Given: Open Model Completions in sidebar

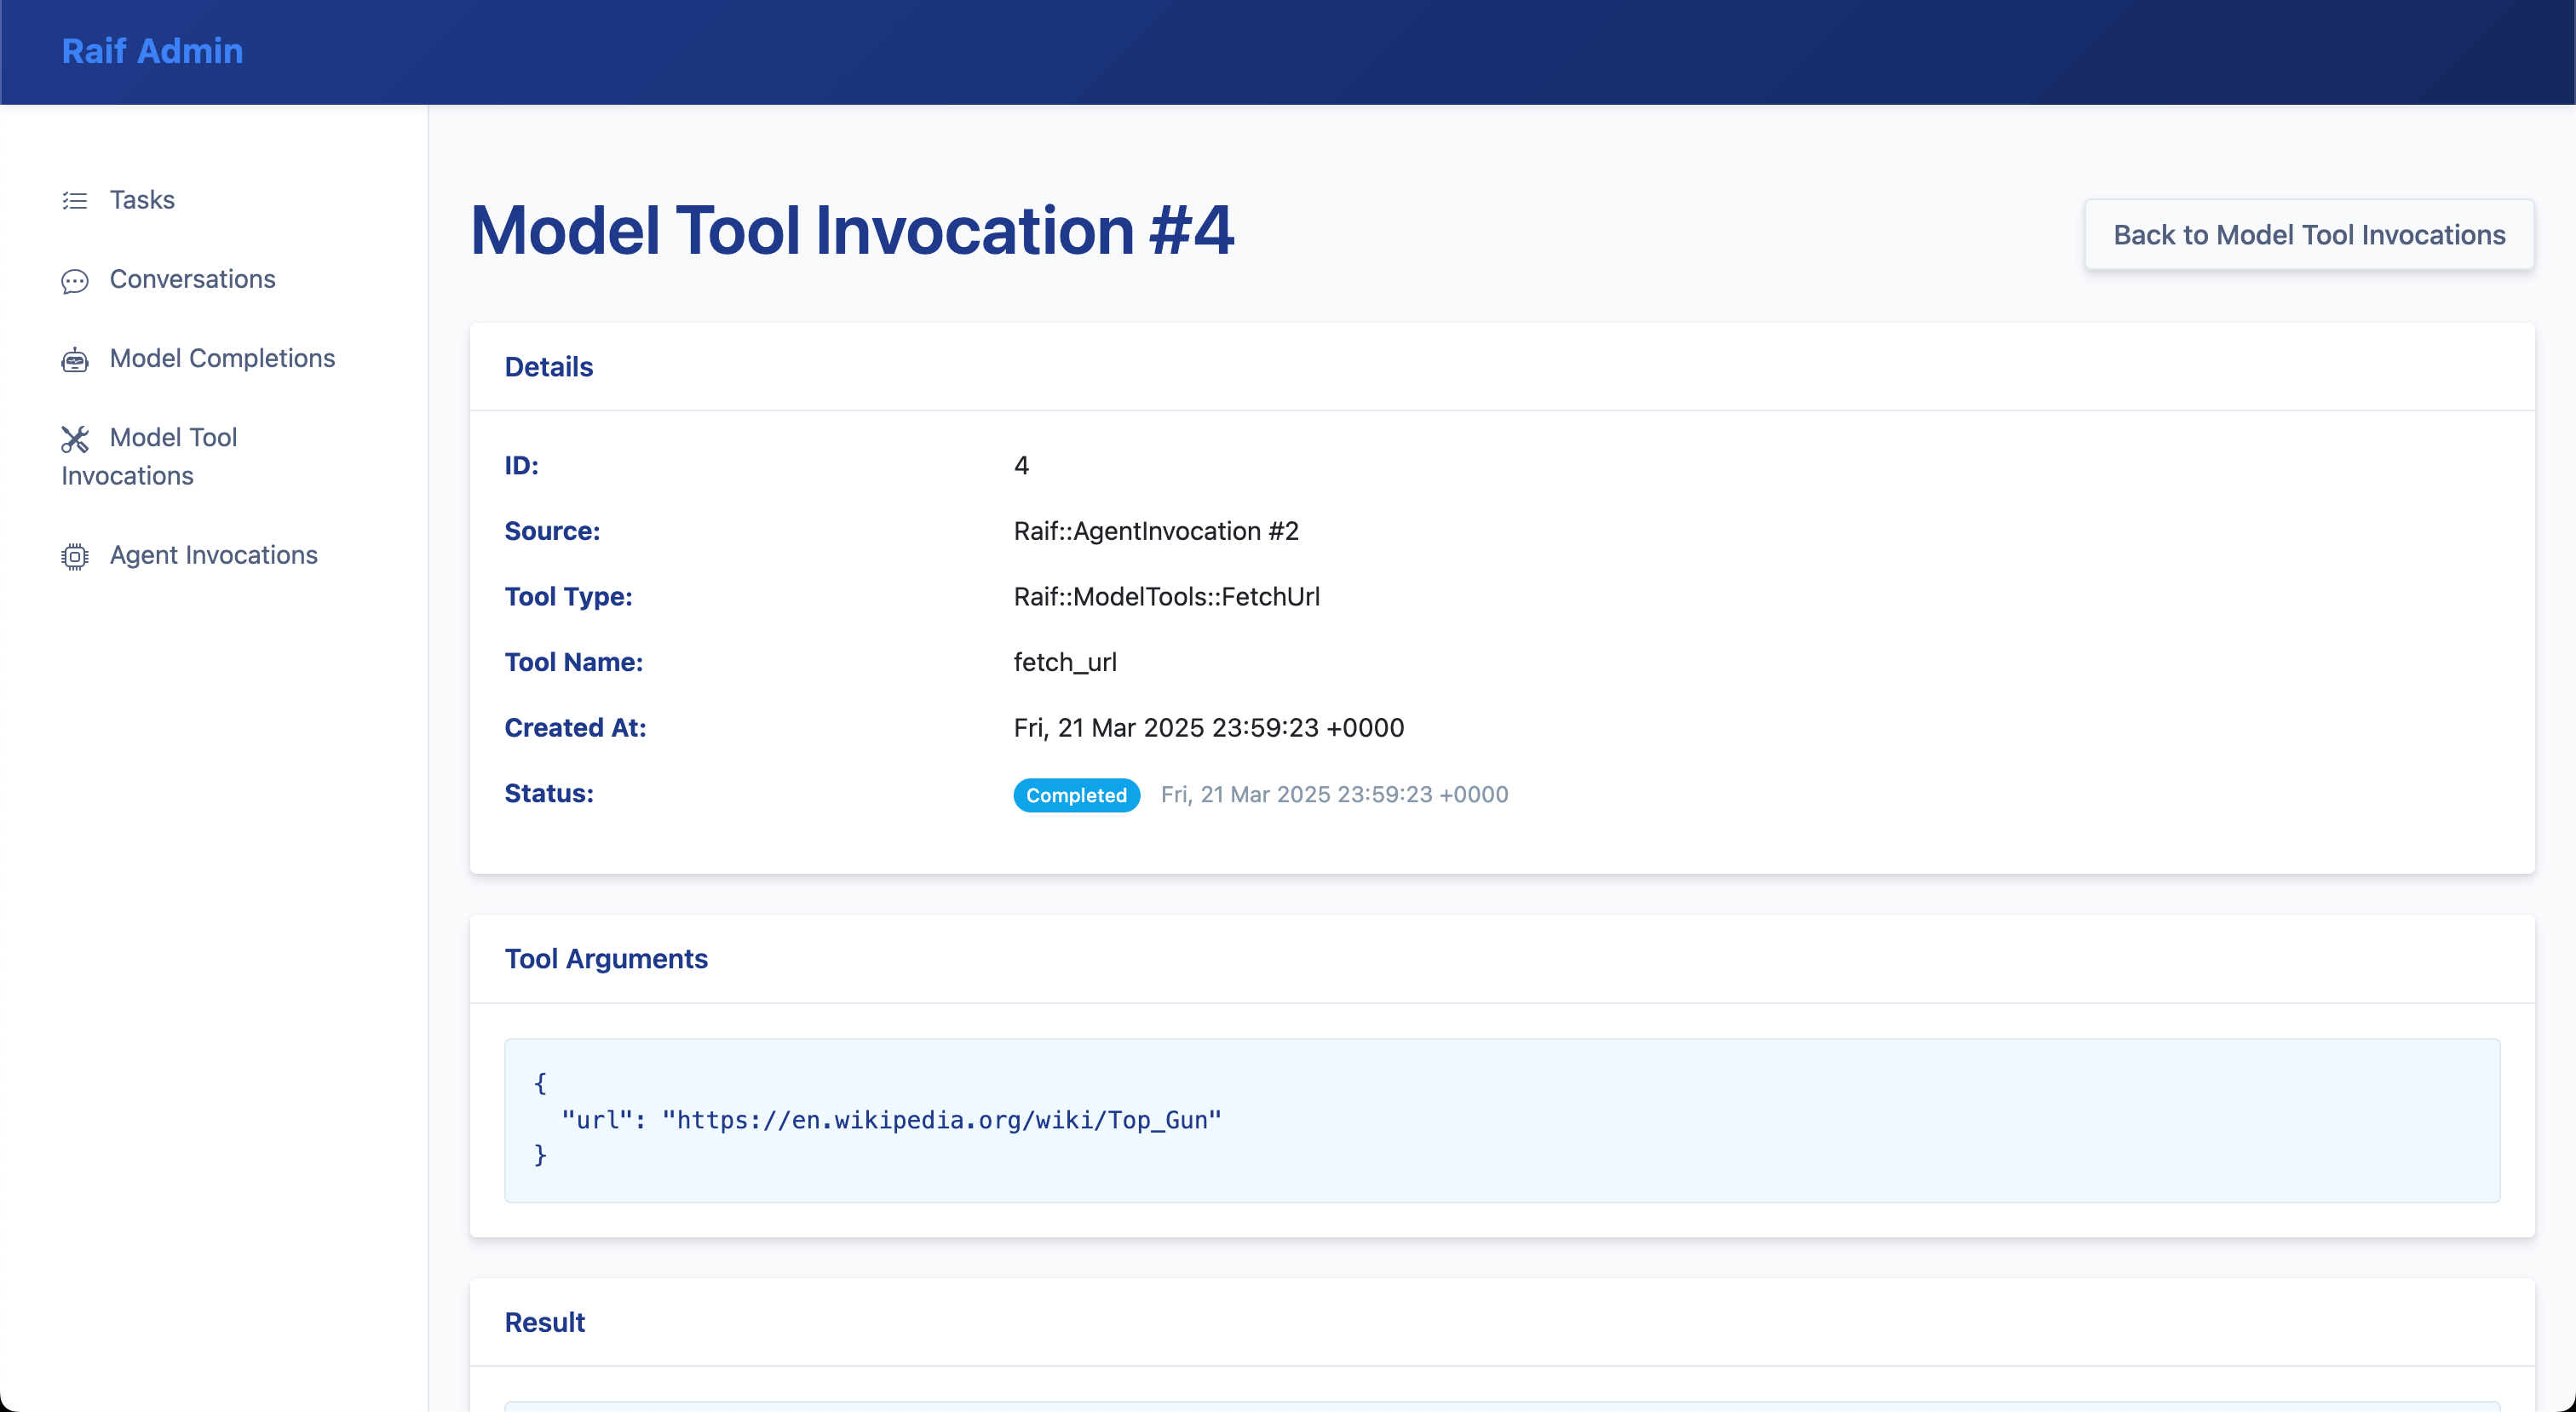Looking at the screenshot, I should click(222, 358).
